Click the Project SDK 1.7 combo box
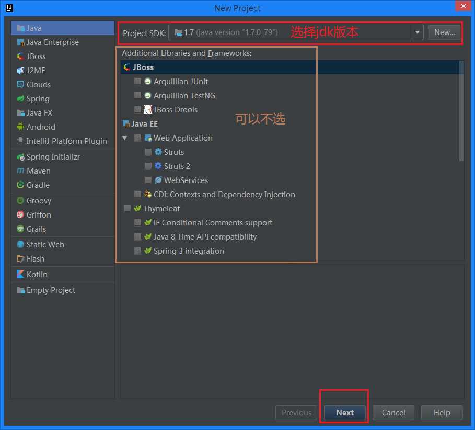This screenshot has width=475, height=430. point(296,32)
